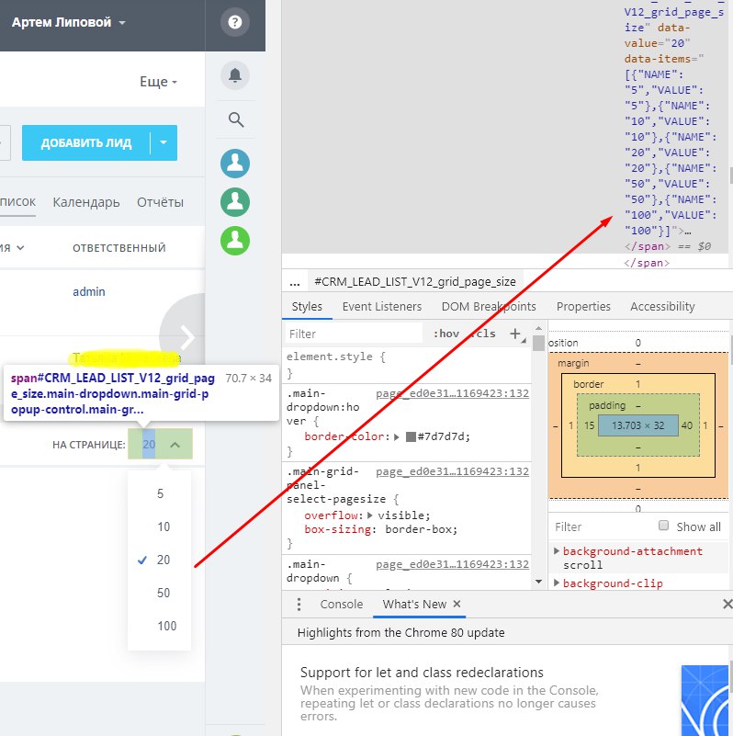The width and height of the screenshot is (733, 736).
Task: Open first page_ed0e31 source link
Action: (452, 393)
